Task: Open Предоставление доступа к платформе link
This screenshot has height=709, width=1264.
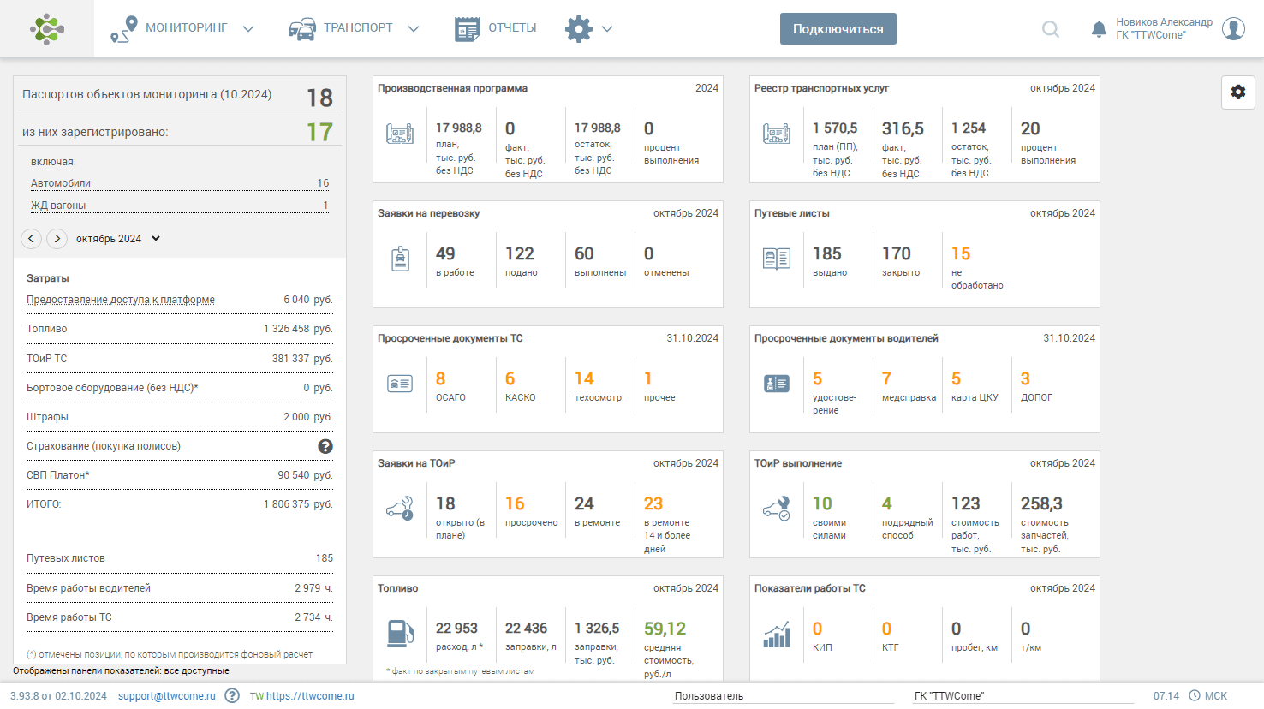Action: click(121, 300)
